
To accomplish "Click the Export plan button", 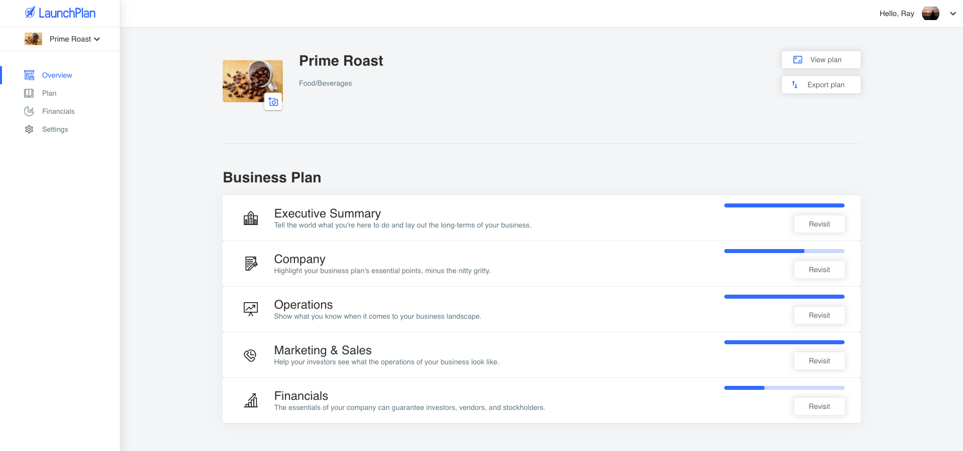I will 821,85.
